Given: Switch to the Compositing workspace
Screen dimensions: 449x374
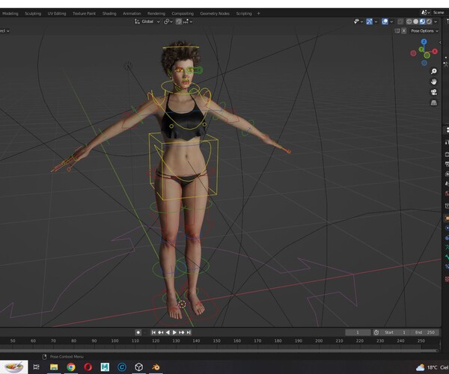Looking at the screenshot, I should pos(183,13).
